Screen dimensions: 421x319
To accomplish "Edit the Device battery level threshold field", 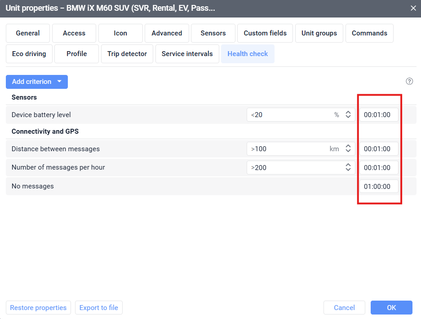I will point(290,115).
